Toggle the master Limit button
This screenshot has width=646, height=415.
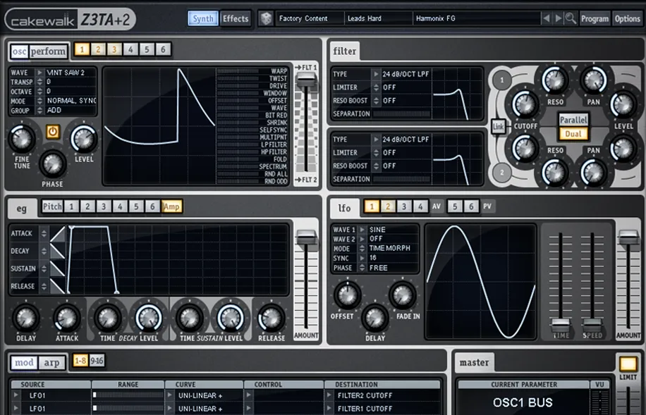tap(628, 364)
